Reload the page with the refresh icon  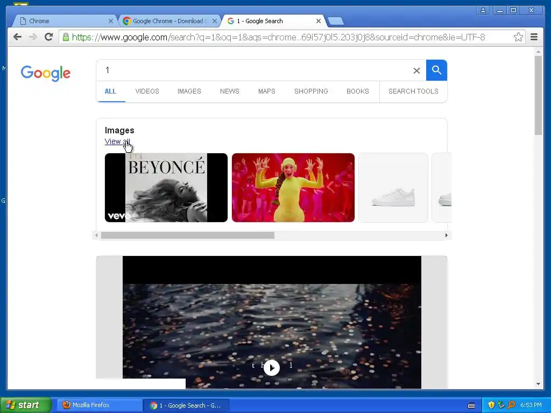pos(49,37)
